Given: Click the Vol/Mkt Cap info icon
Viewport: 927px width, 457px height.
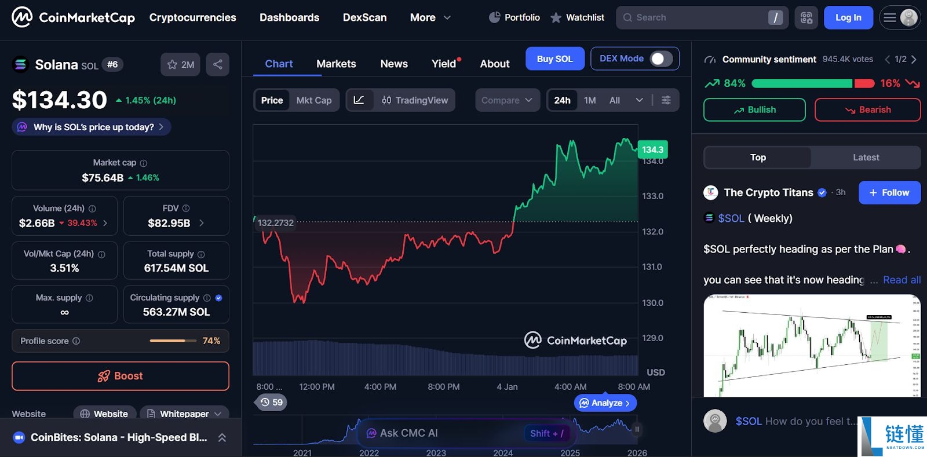Looking at the screenshot, I should click(101, 254).
